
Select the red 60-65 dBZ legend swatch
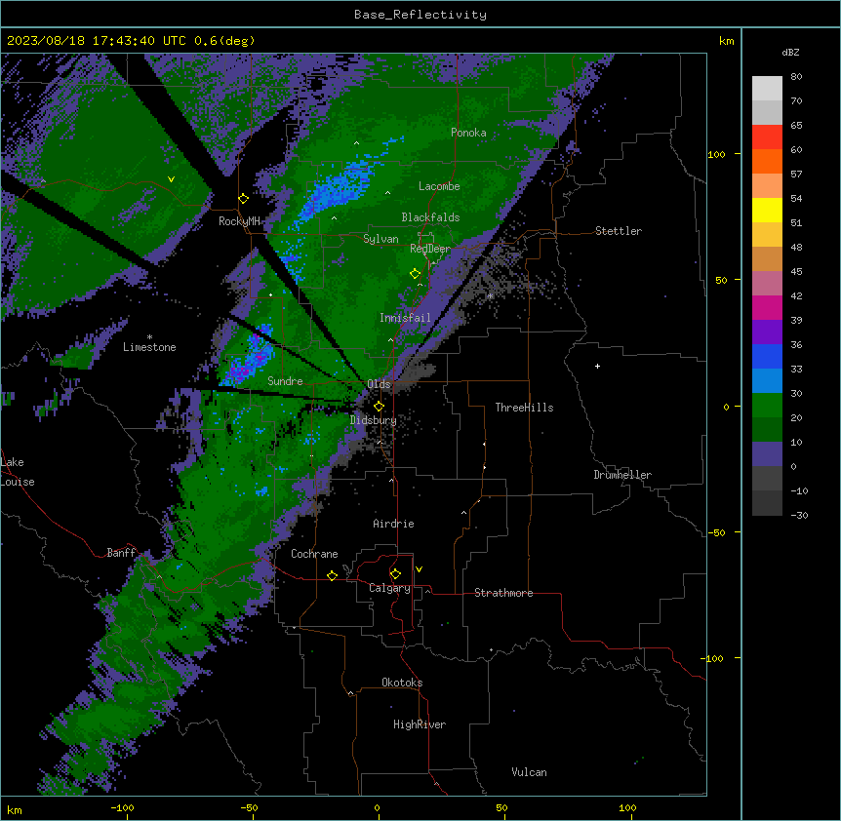(767, 137)
